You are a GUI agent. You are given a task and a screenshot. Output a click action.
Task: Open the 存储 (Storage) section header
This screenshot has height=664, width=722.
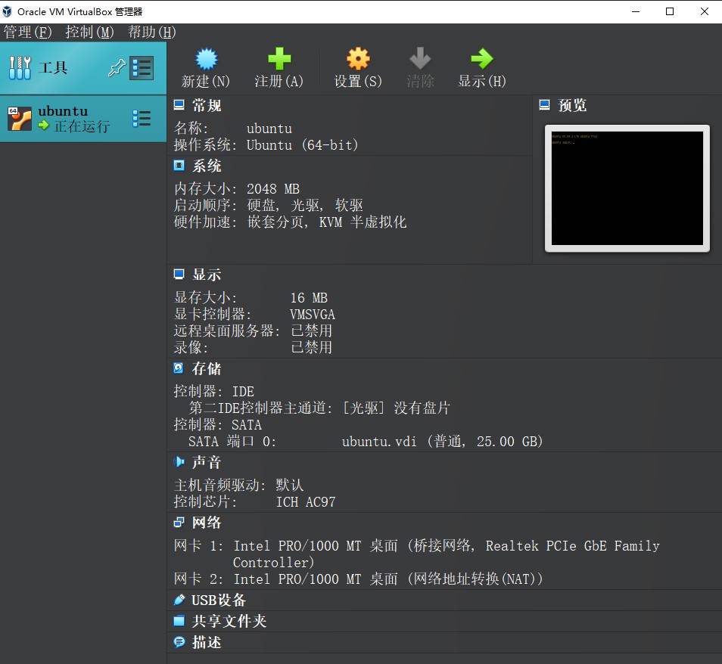206,368
